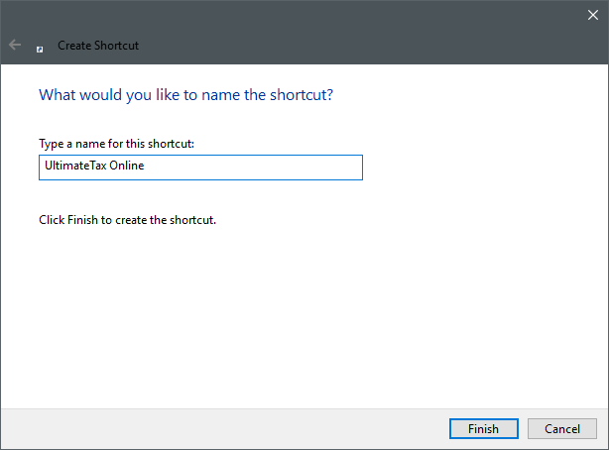
Task: Click the word shortcut? ending the blue heading
Action: (302, 95)
